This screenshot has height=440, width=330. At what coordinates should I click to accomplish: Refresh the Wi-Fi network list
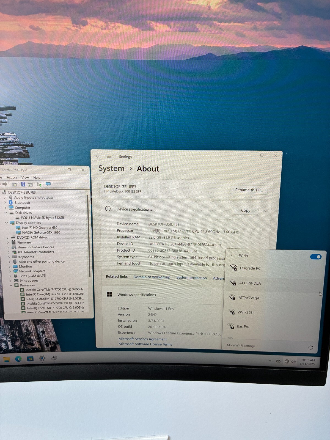pos(311,348)
